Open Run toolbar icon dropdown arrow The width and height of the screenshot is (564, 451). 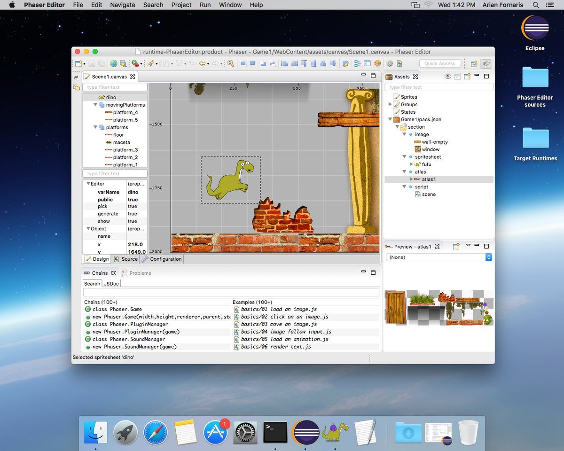(x=141, y=64)
